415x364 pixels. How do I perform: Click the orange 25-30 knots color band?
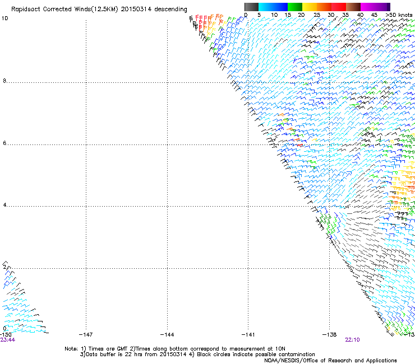coord(324,7)
